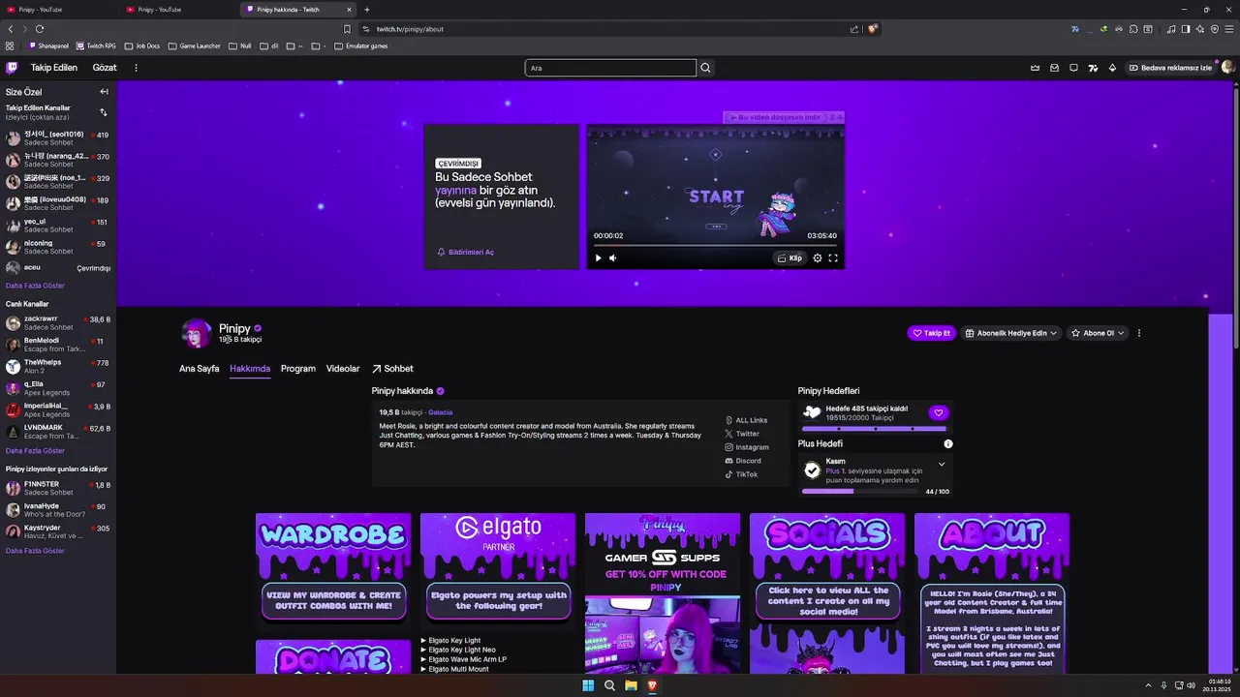Viewport: 1240px width, 697px height.
Task: Go to Takip Edilen in top navigation
Action: pyautogui.click(x=53, y=68)
